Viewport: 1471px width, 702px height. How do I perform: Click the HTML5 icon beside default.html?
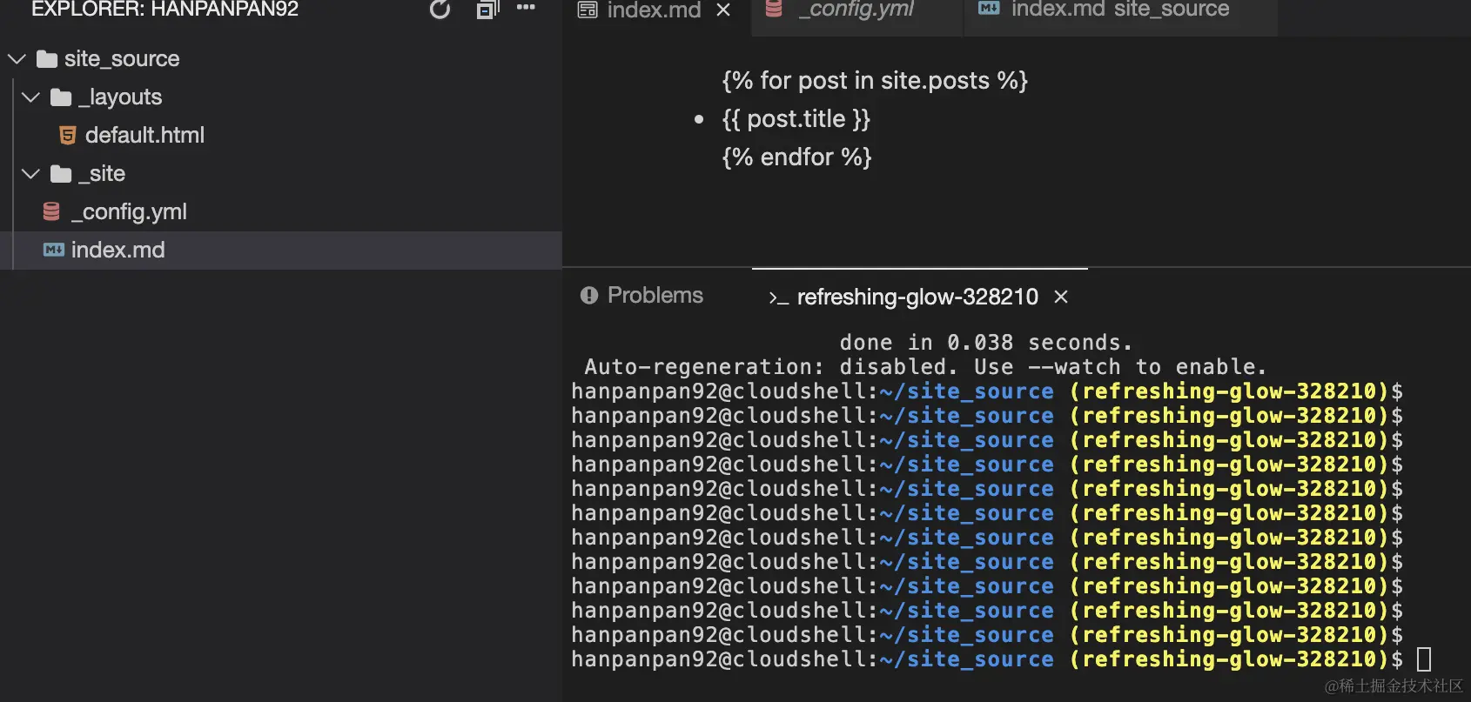point(67,135)
